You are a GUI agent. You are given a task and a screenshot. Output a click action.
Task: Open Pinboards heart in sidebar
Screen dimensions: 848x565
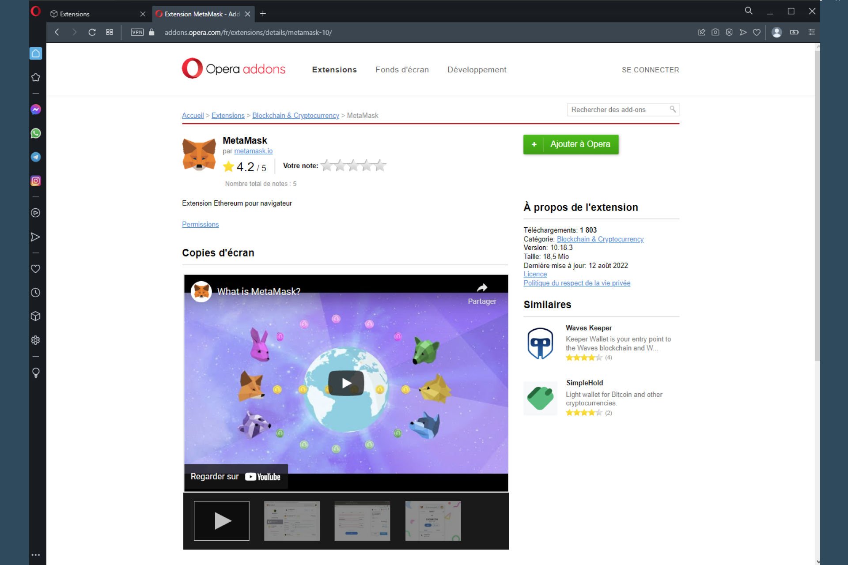(x=36, y=269)
